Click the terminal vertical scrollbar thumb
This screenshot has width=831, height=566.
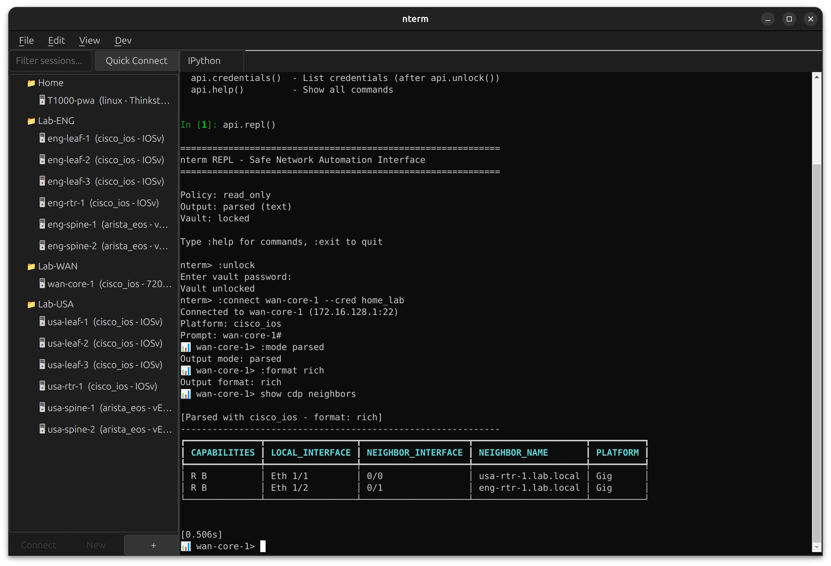(817, 353)
